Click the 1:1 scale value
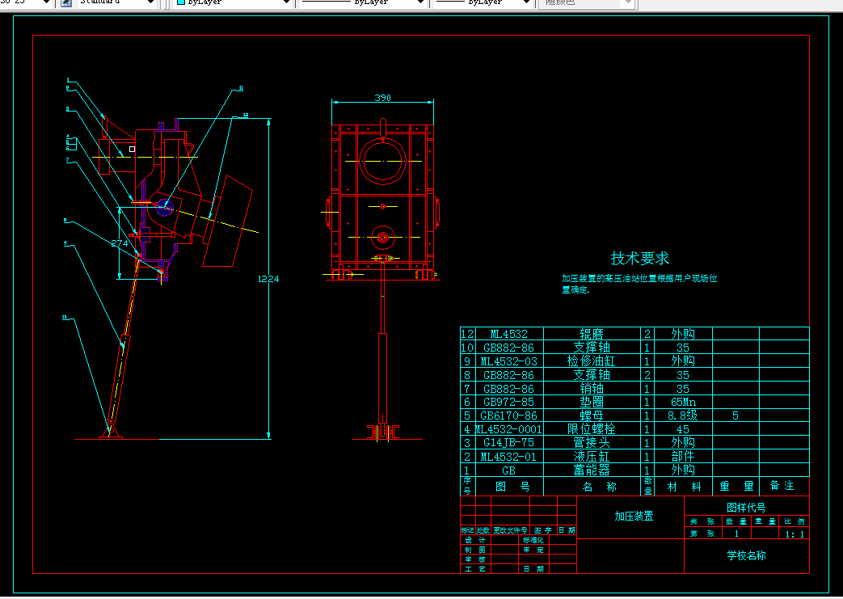Viewport: 843px width, 599px height. click(795, 534)
